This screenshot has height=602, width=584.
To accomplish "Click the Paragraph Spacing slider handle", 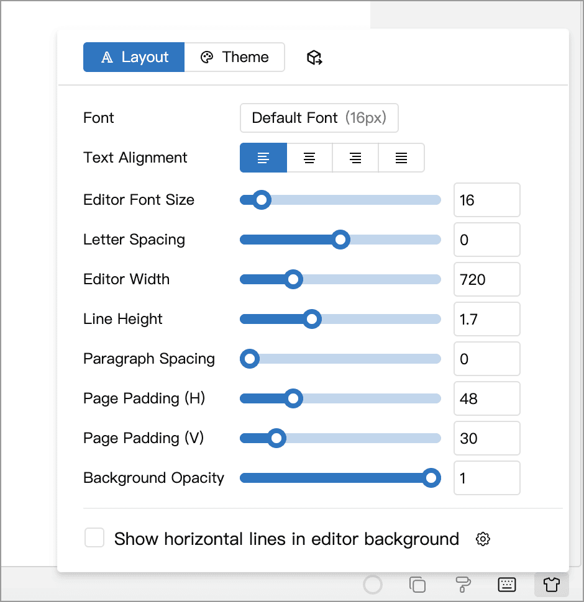I will tap(250, 359).
